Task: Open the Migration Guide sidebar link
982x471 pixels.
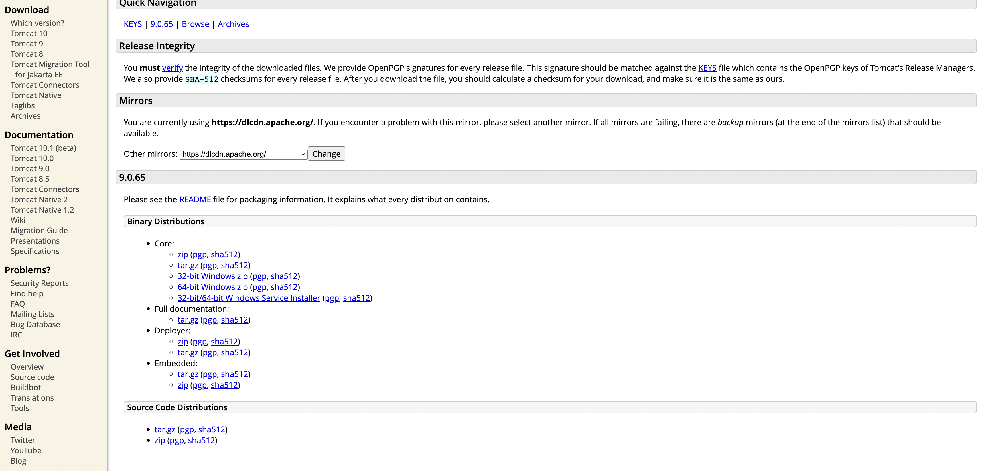Action: click(39, 230)
